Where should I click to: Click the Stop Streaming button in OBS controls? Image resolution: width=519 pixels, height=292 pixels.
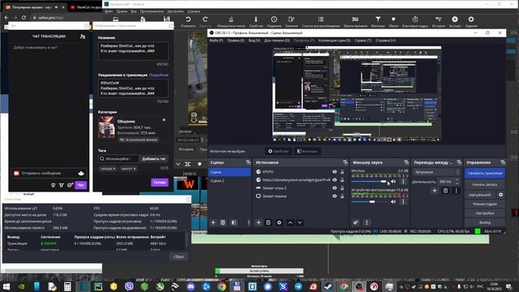pos(485,173)
